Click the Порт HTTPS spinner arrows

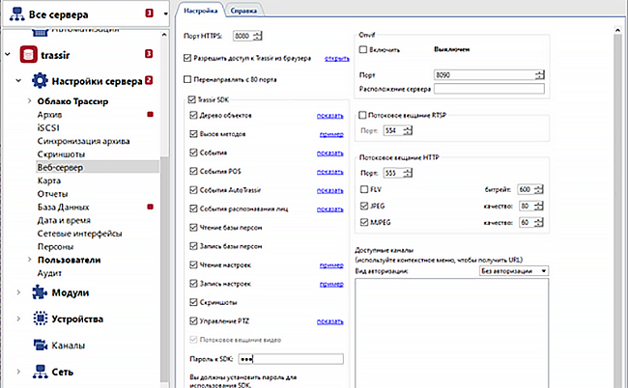click(258, 36)
